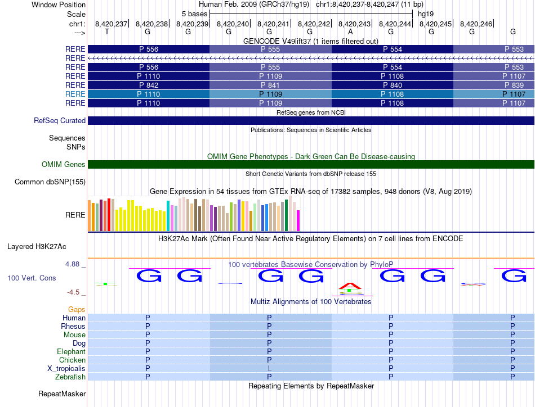Click the dark green OMIM Genes bar
Viewport: 535px width, 407px height.
tap(311, 164)
